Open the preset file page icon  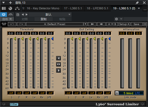(18, 15)
